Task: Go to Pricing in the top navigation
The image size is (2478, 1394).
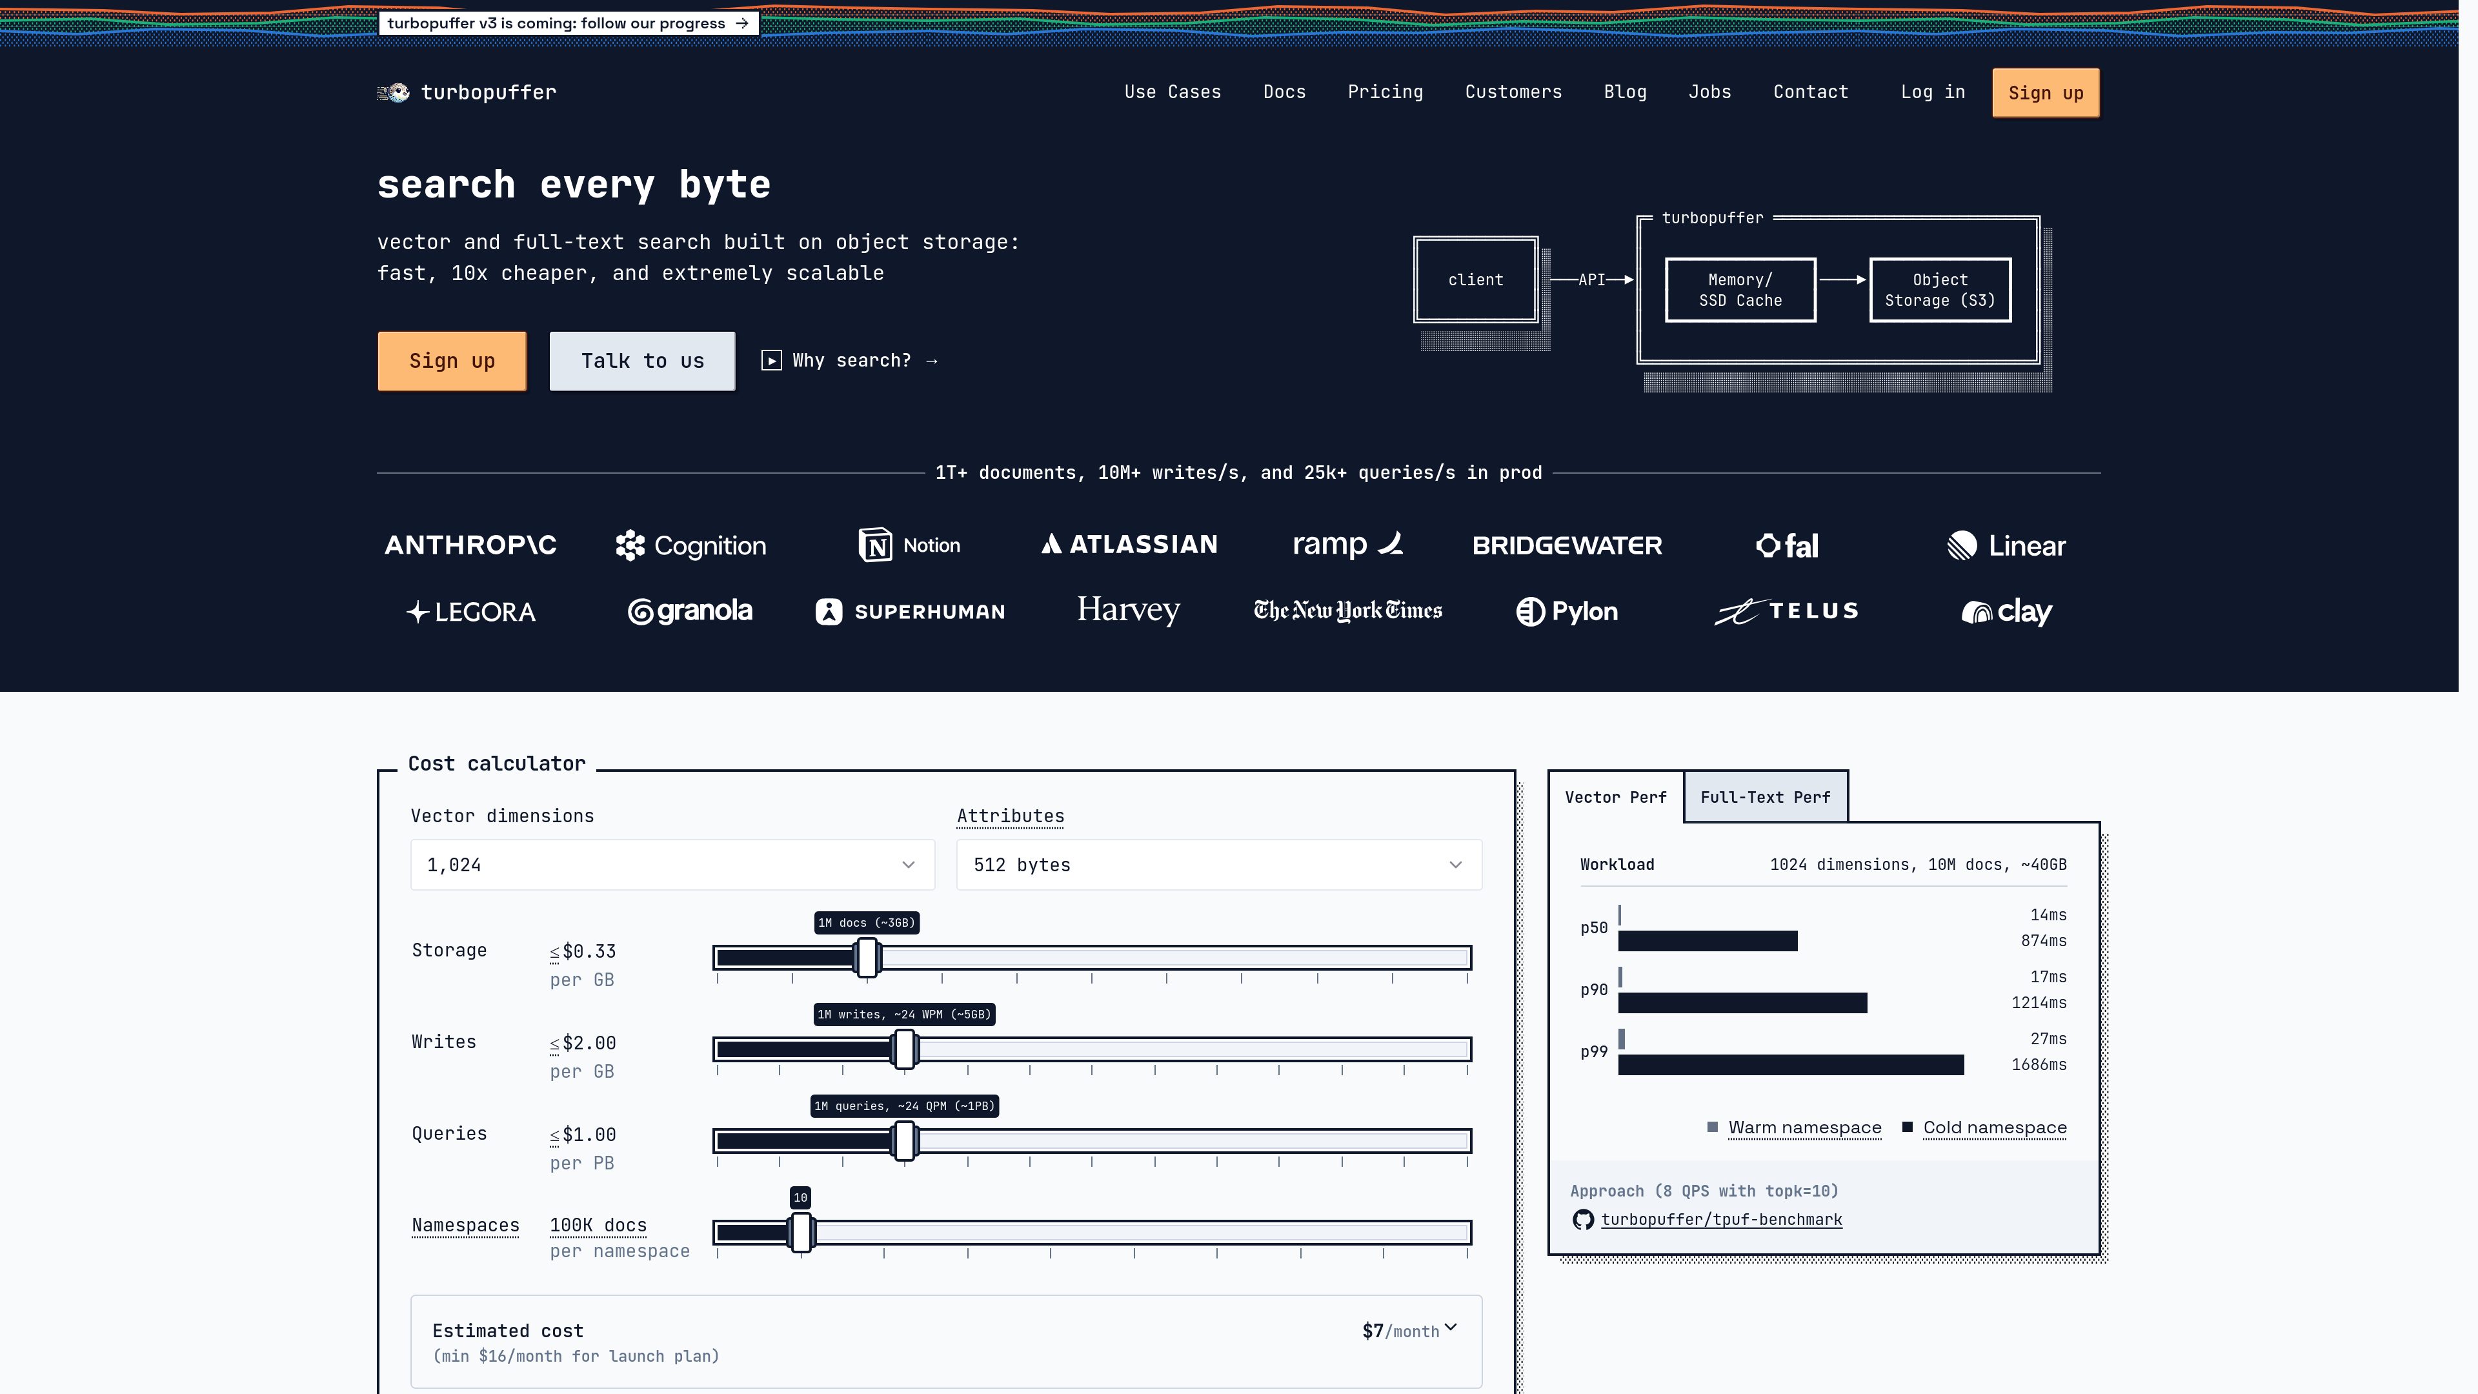Action: pos(1385,92)
